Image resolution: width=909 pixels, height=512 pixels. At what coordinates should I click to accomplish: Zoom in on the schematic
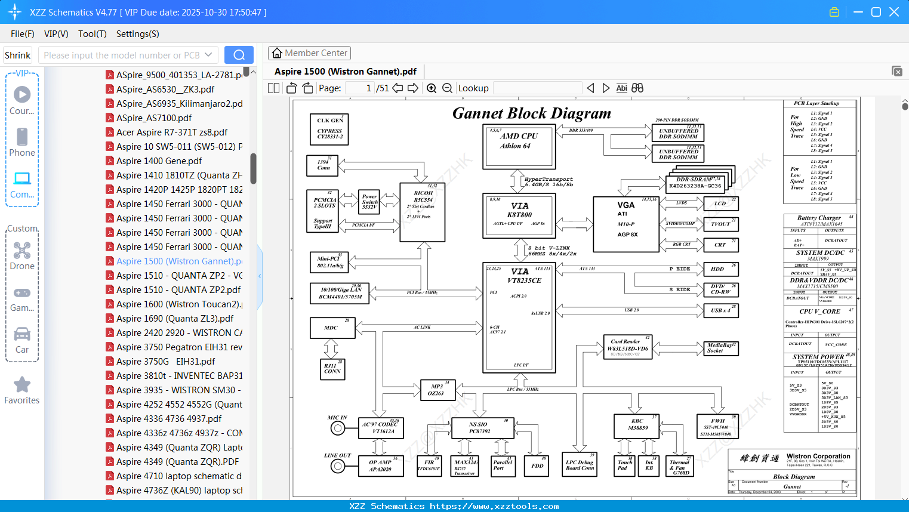click(x=432, y=88)
